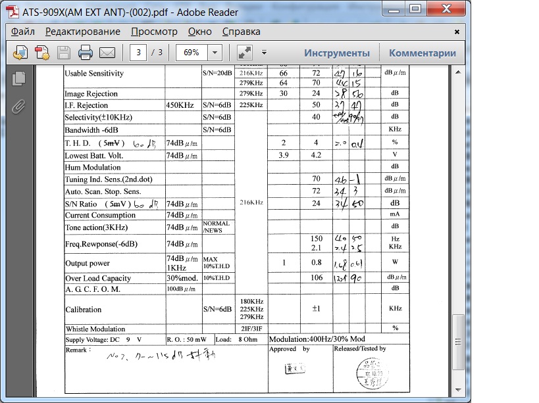The height and width of the screenshot is (403, 539).
Task: Click 'Usable Sensitivity' row label
Action: (94, 73)
